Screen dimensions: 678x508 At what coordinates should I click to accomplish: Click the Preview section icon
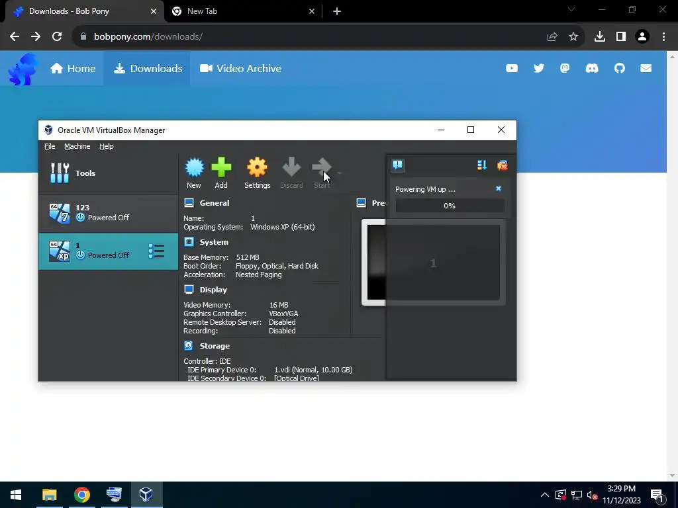361,202
